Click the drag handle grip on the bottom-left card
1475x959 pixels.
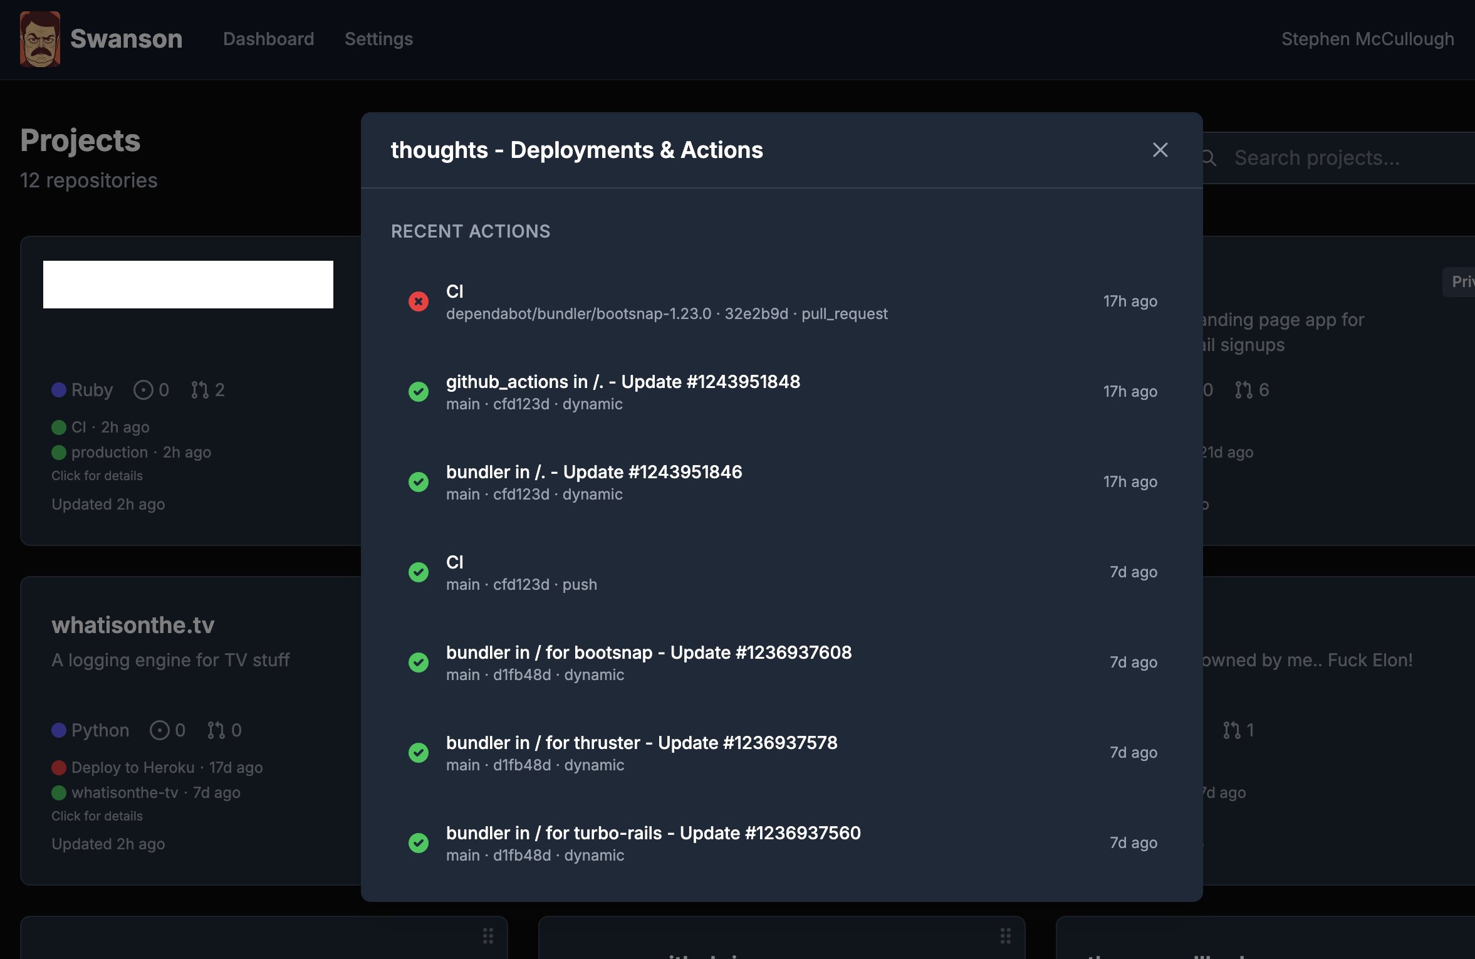(x=488, y=935)
